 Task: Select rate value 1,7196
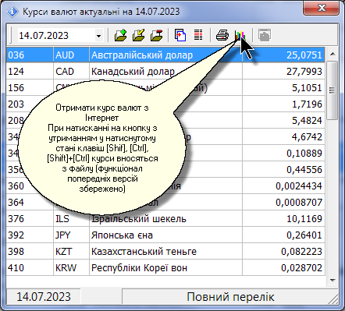tap(283, 104)
